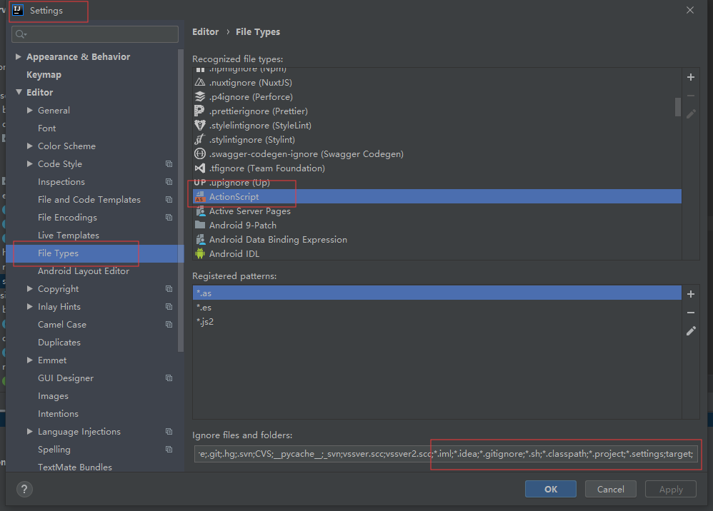Click the Active Server Pages icon
The width and height of the screenshot is (713, 511).
click(199, 211)
